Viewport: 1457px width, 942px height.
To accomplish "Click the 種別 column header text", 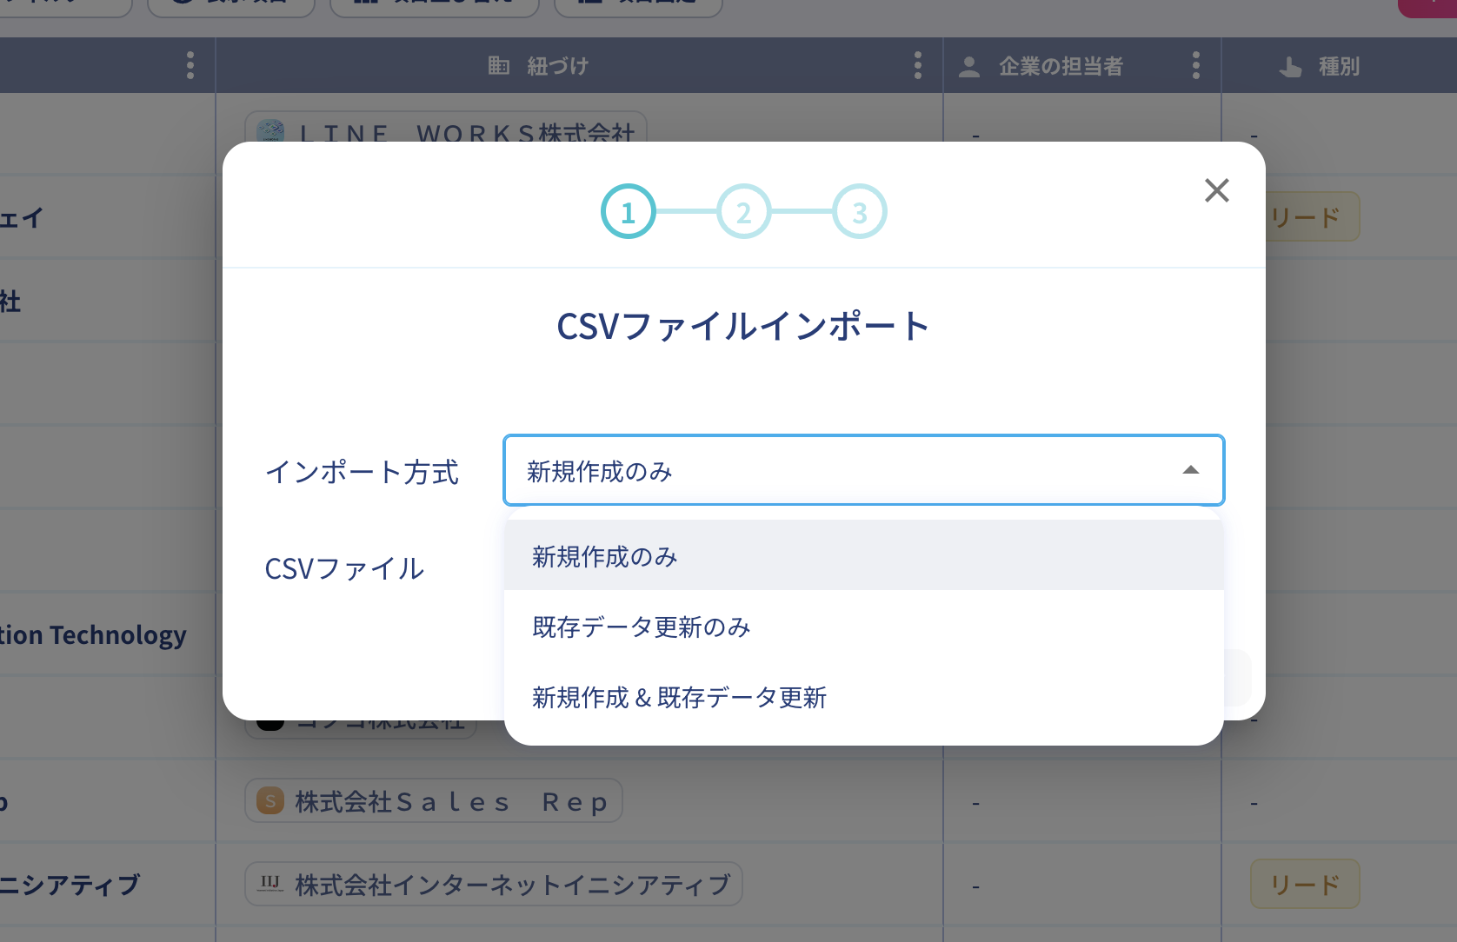I will 1339,66.
